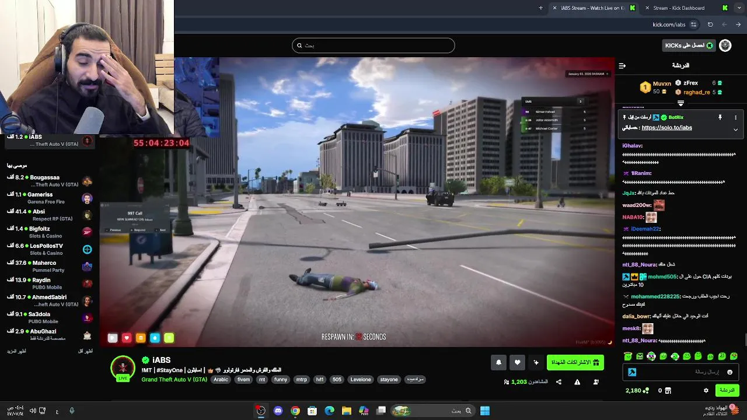Close the Stream - Kick Dashboard tab

tap(647, 8)
